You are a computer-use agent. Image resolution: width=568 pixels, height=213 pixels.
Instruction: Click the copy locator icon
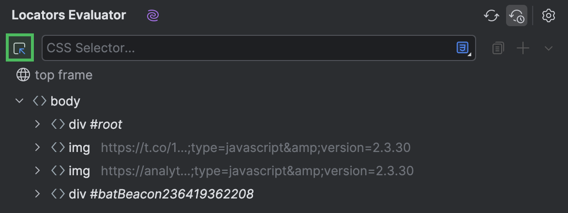pyautogui.click(x=498, y=48)
